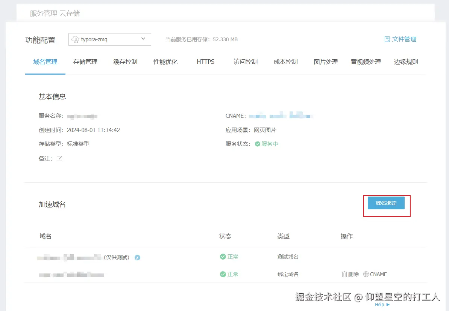The image size is (449, 311).
Task: Switch to the 音视频处理 tab
Action: coord(366,62)
